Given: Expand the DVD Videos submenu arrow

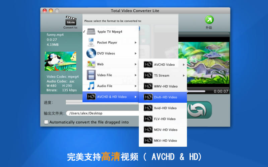Looking at the screenshot, I should (x=136, y=53).
